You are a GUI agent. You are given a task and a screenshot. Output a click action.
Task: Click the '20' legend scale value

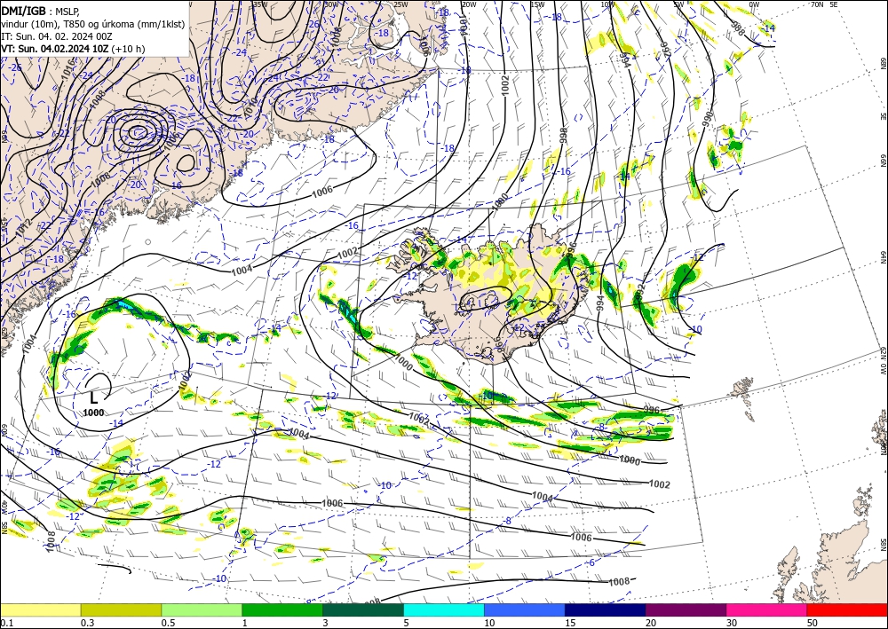coord(651,623)
